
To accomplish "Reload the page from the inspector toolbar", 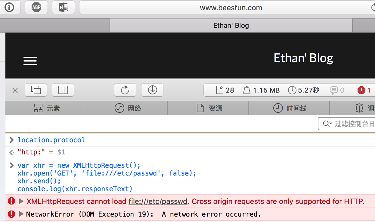I will coord(125,90).
